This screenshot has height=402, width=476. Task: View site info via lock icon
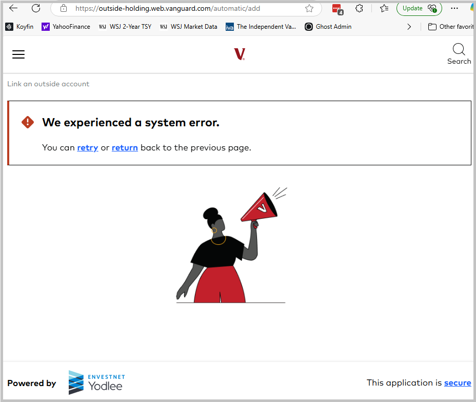pos(64,8)
